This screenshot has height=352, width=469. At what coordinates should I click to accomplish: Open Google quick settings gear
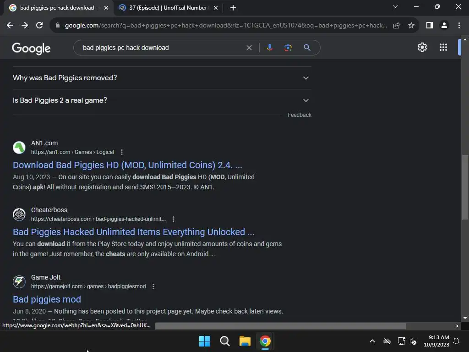click(422, 47)
